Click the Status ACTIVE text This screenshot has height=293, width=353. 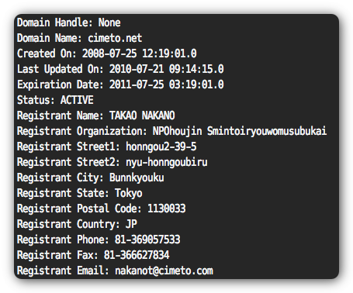[x=77, y=100]
